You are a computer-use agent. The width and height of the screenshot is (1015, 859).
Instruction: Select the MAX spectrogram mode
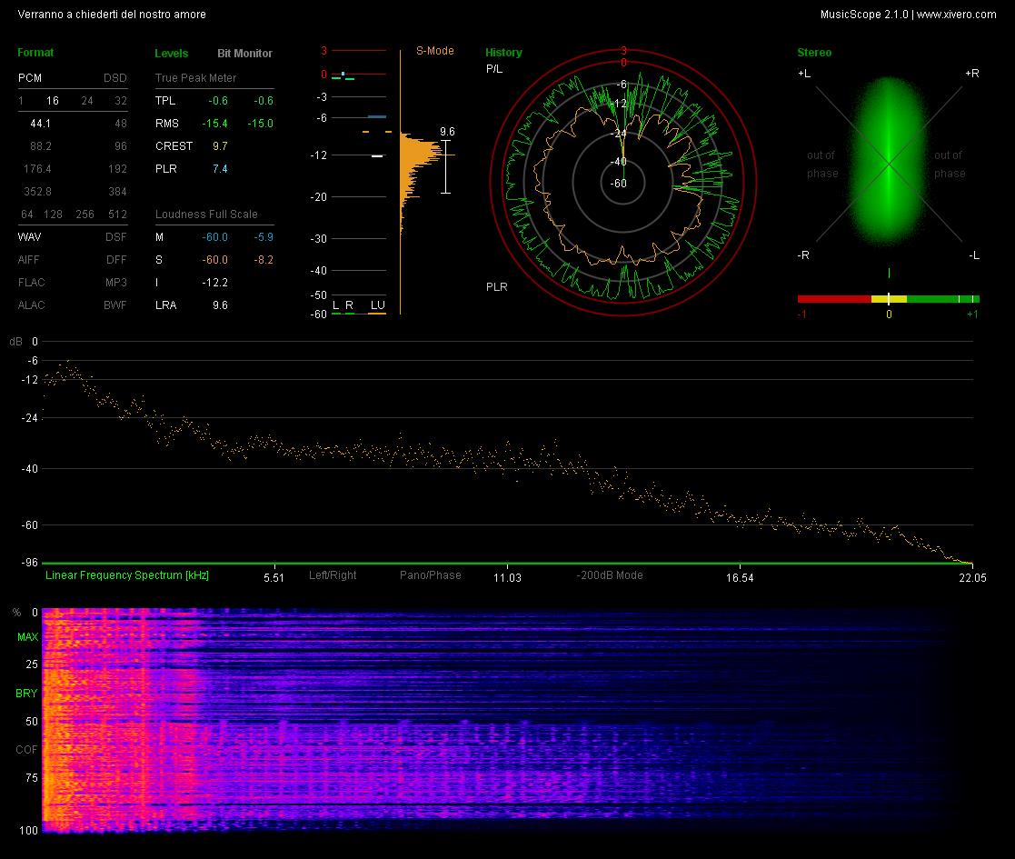coord(28,637)
